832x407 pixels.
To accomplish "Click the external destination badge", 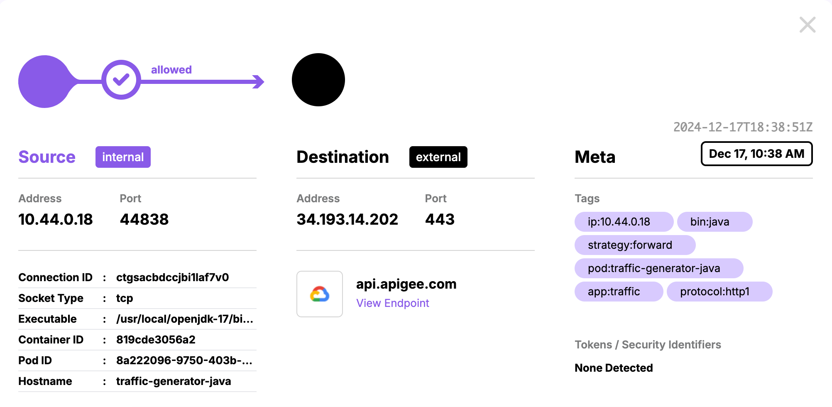I will coord(438,157).
